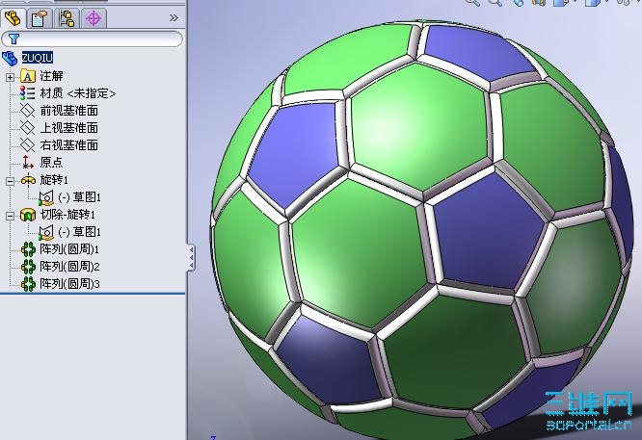Image resolution: width=642 pixels, height=440 pixels.
Task: Click sketch icon under 旋转1
Action: click(x=46, y=198)
